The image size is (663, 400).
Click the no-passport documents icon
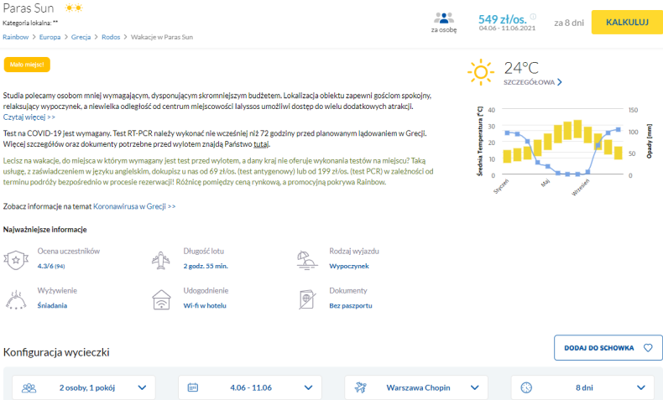(307, 299)
